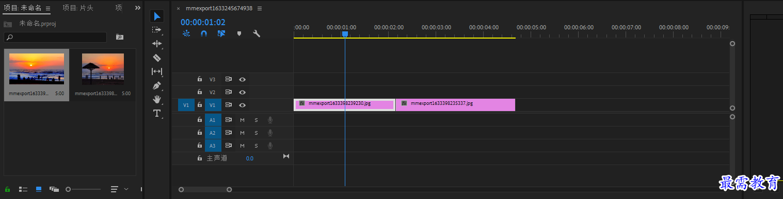The image size is (783, 199).
Task: Switch project panel to list view
Action: tap(23, 189)
